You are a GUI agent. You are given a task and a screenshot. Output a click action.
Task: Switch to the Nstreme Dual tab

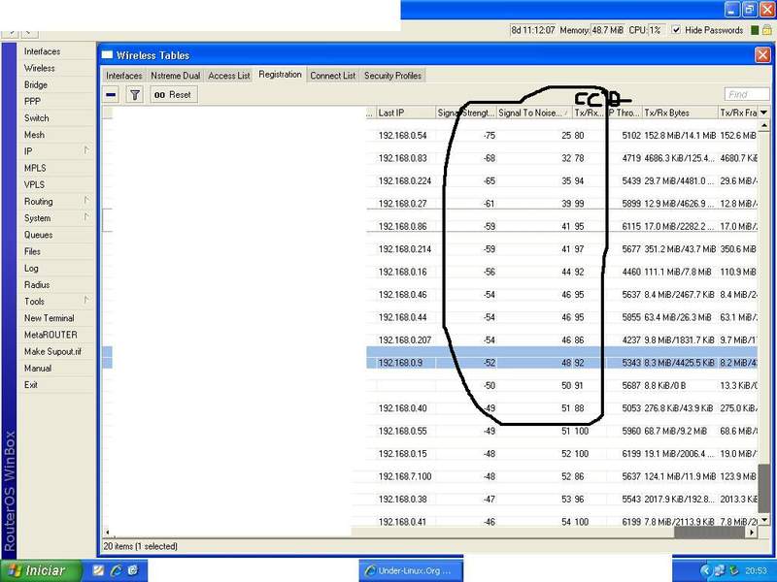click(x=176, y=76)
